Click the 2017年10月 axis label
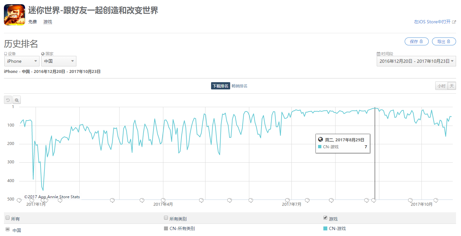The height and width of the screenshot is (236, 461). (422, 204)
